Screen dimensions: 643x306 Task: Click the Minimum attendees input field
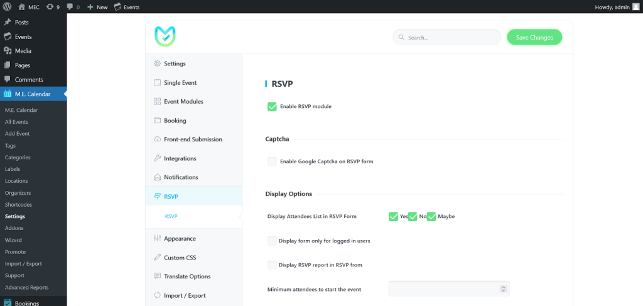point(449,289)
